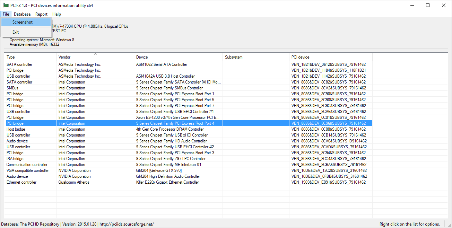The image size is (452, 228).
Task: Select the 9 Series HD Audio Controller device
Action: (172, 141)
